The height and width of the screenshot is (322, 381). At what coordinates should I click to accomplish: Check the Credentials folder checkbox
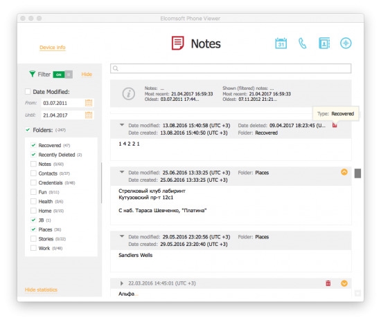coord(33,182)
